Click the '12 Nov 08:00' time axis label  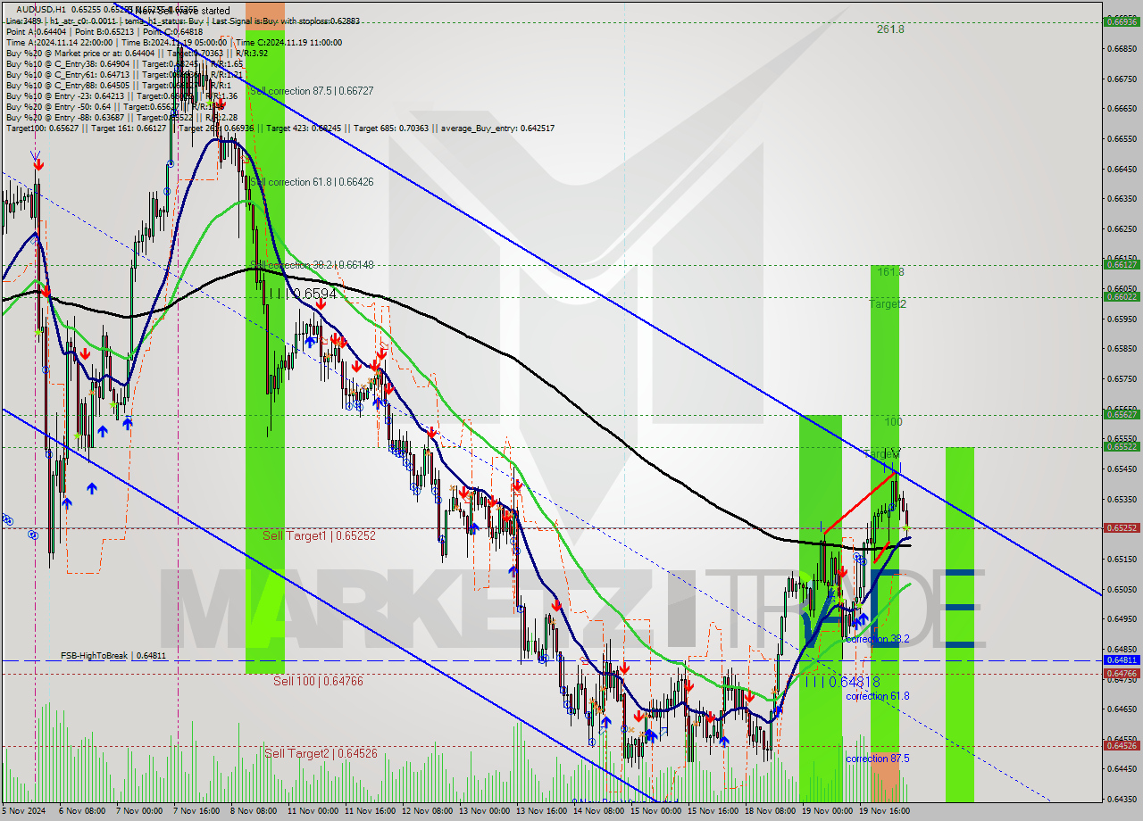[x=427, y=811]
